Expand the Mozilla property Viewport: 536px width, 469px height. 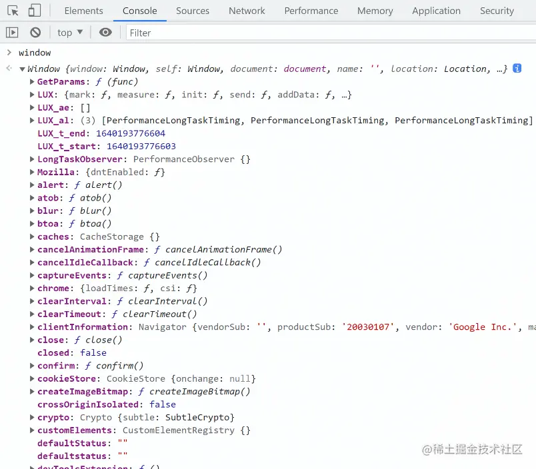[x=31, y=172]
